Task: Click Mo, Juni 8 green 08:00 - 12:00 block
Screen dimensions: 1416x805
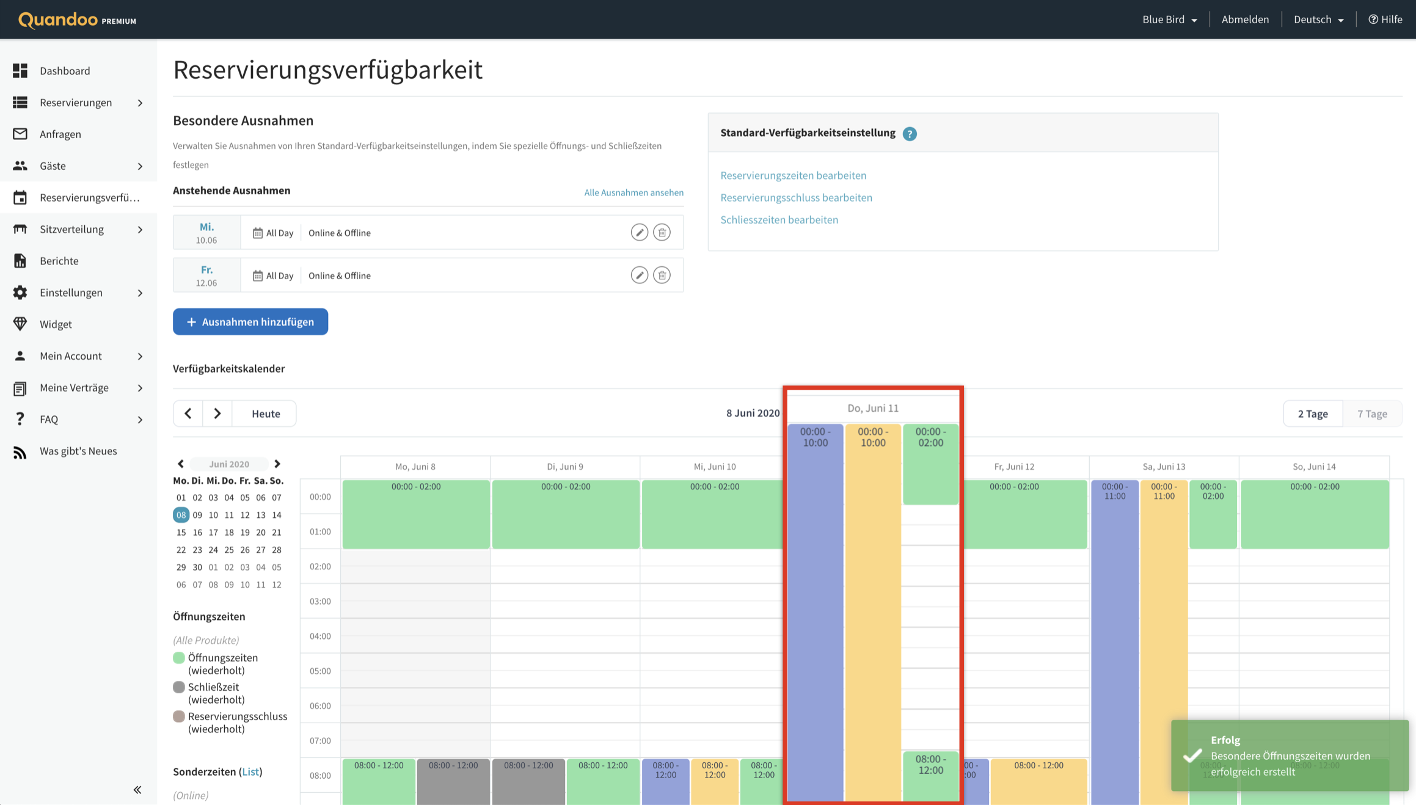Action: click(x=379, y=782)
